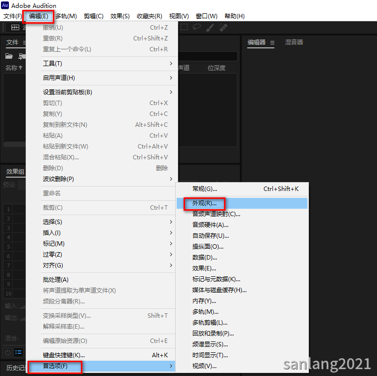Open 常规(G)... preferences
This screenshot has width=377, height=376.
pyautogui.click(x=242, y=189)
